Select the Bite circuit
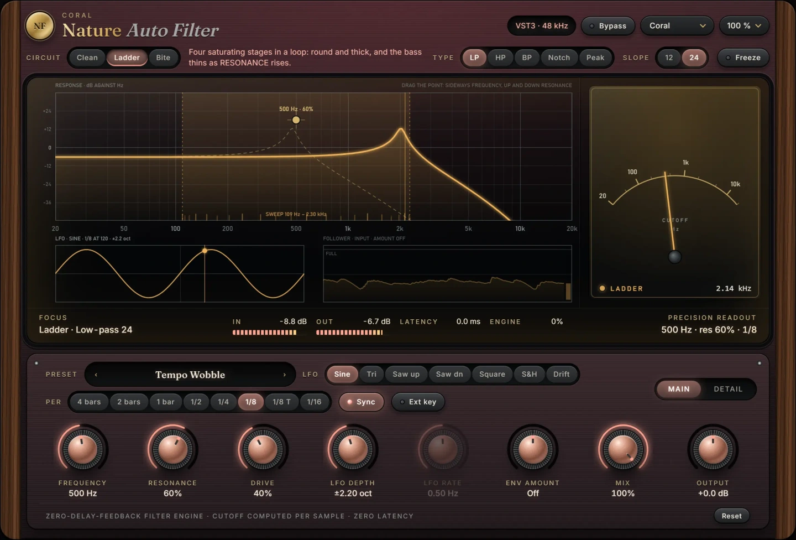796x540 pixels. (x=163, y=58)
